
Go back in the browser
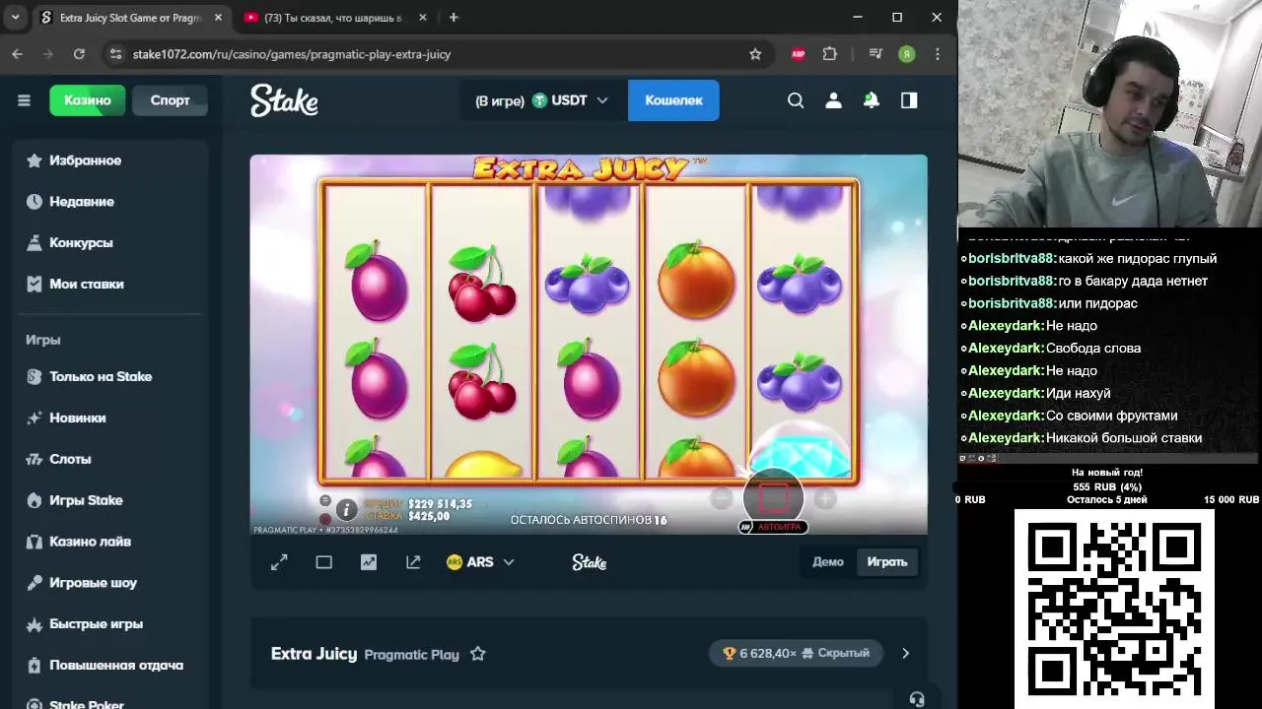point(18,54)
